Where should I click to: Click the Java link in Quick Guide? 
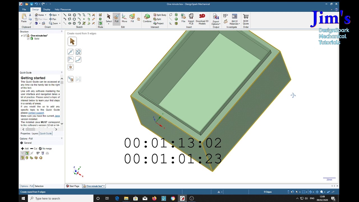click(x=57, y=116)
